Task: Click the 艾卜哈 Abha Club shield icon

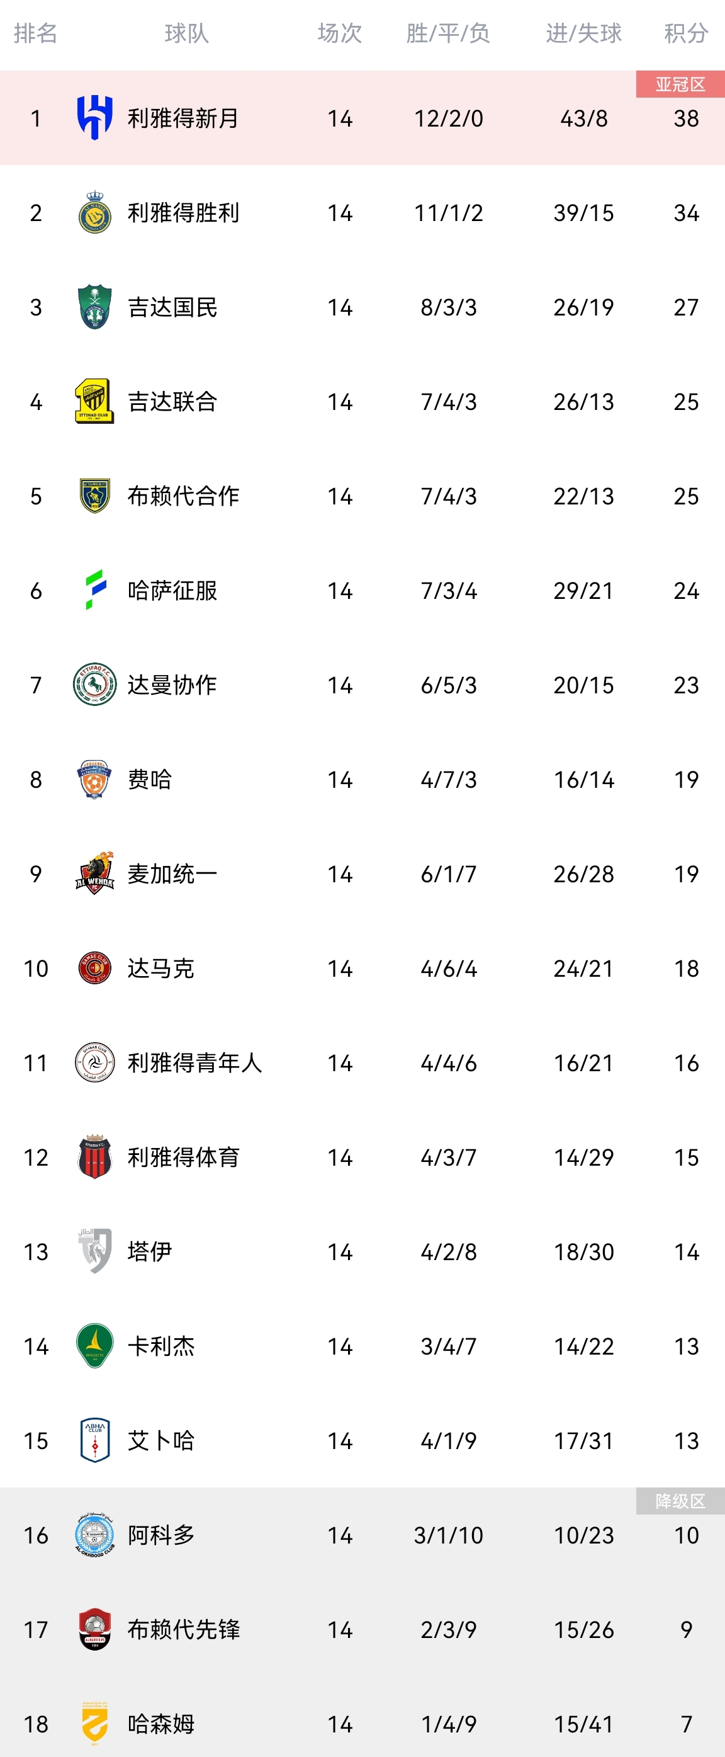Action: [94, 1440]
